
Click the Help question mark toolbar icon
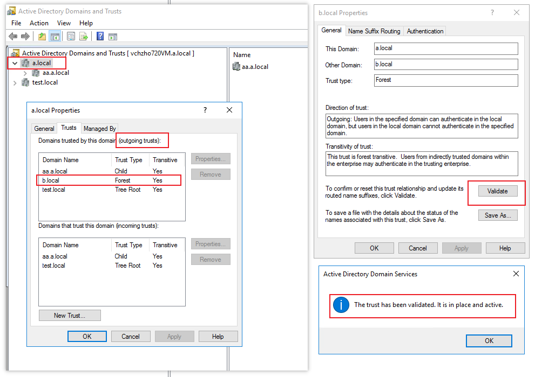point(99,36)
